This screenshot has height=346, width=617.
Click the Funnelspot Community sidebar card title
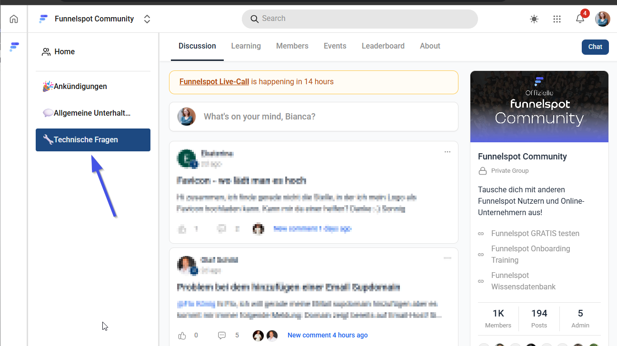522,157
